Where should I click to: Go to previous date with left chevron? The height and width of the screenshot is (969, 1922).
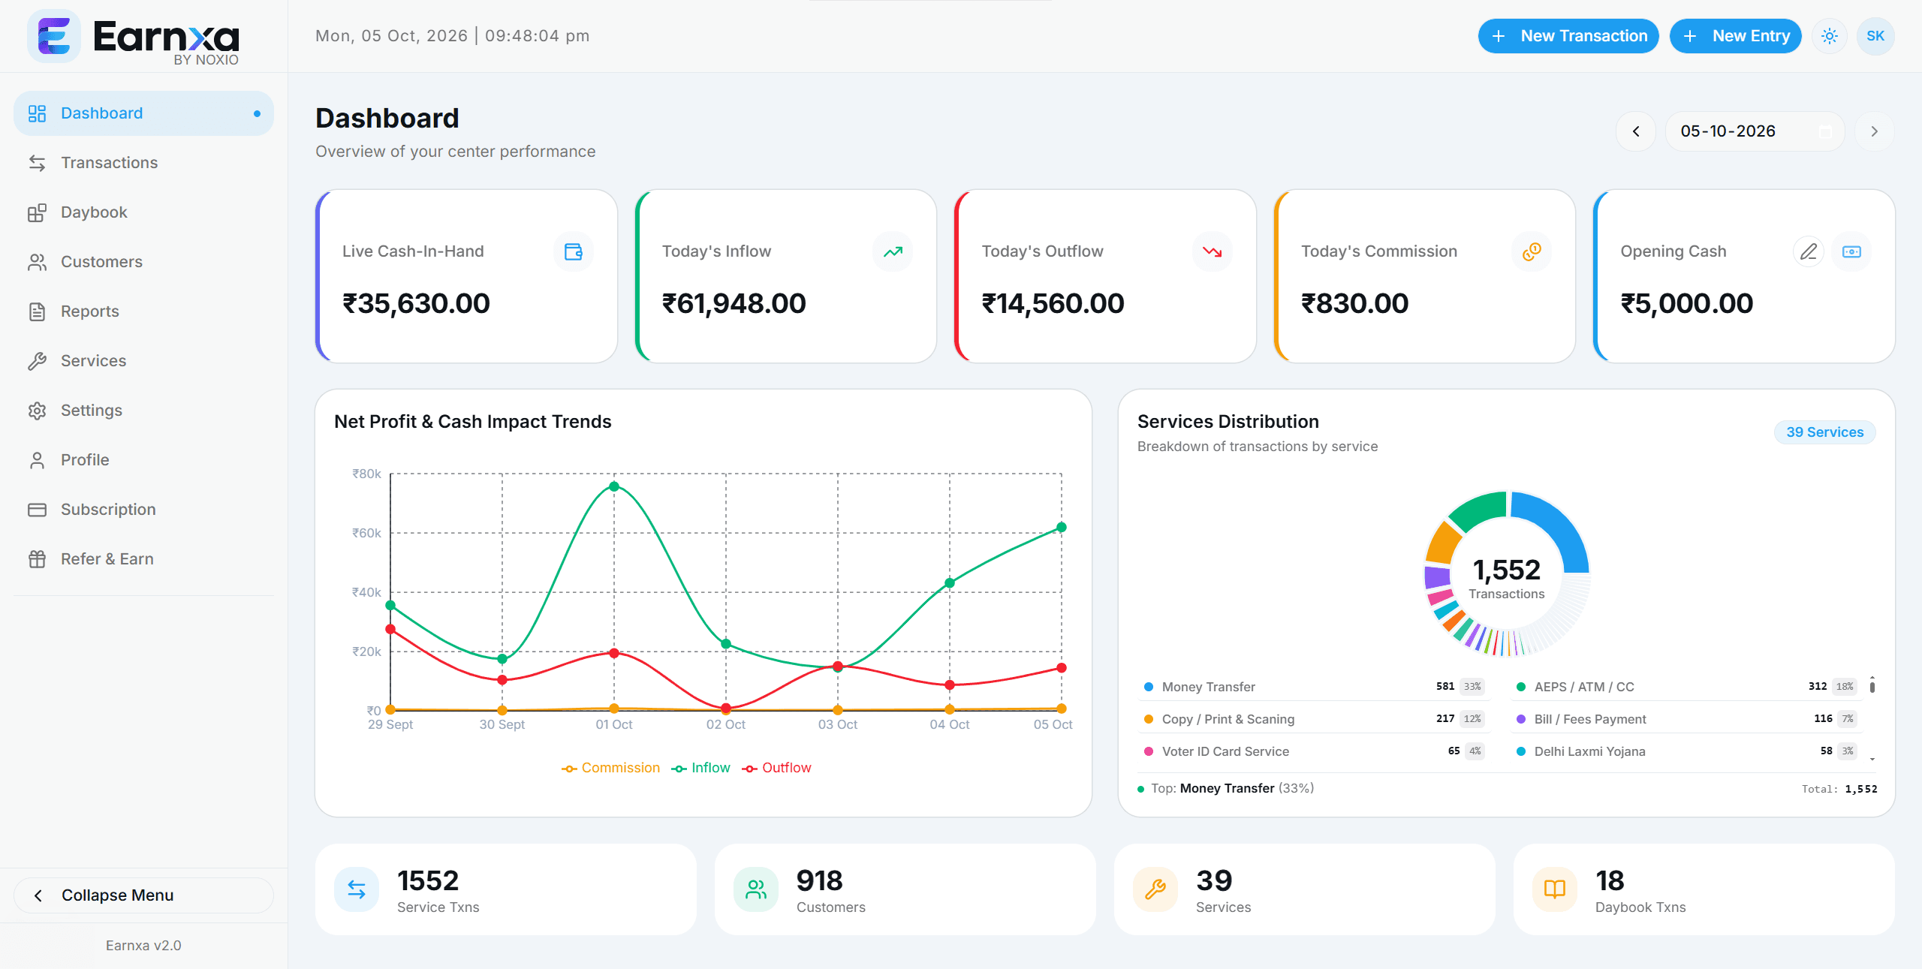(1636, 131)
